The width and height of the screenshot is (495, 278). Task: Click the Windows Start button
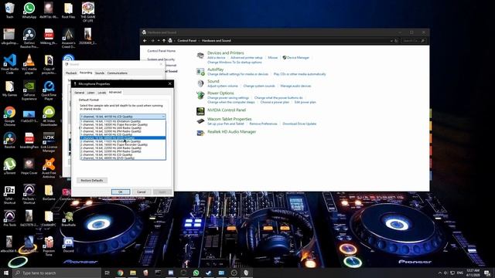point(6,273)
